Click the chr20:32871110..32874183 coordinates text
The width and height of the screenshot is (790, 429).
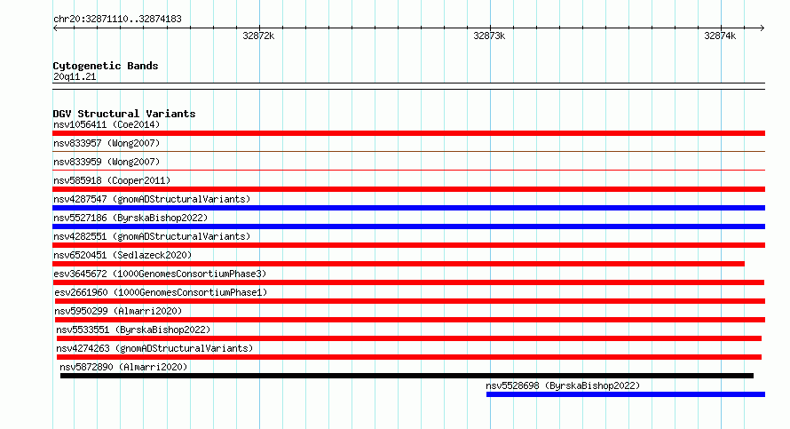117,20
